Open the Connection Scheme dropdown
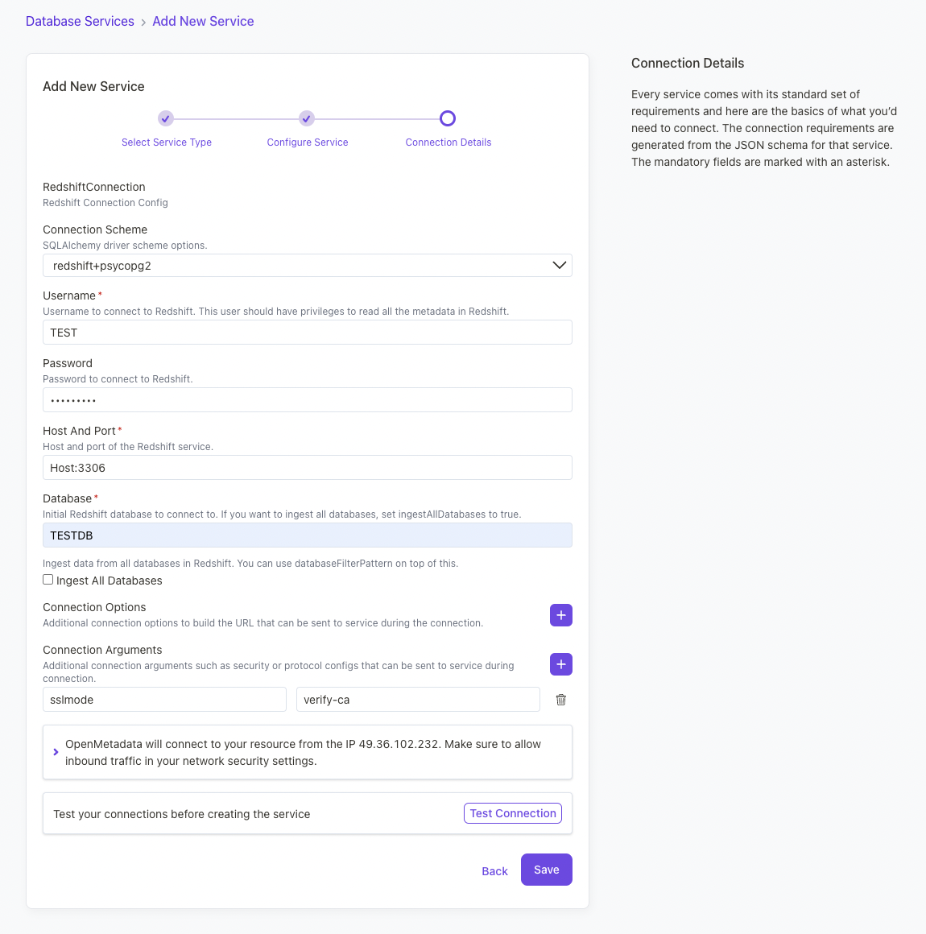 [307, 265]
